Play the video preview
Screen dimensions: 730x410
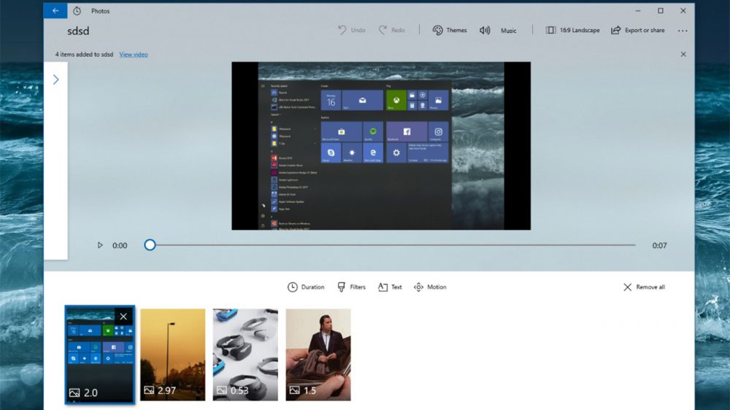[100, 245]
